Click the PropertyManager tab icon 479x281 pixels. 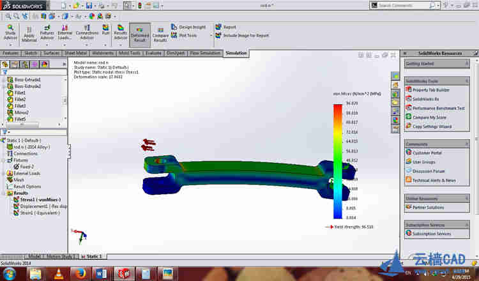15,64
